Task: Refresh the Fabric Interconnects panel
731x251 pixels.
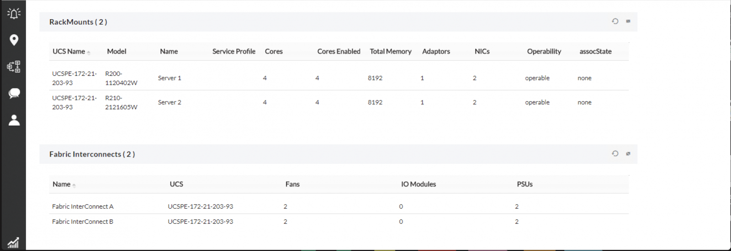Action: point(615,154)
